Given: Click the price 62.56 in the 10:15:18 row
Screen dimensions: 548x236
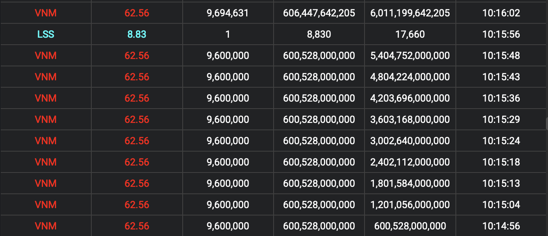Looking at the screenshot, I should coord(137,162).
